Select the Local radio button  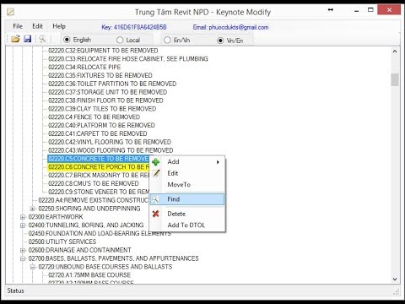[120, 40]
